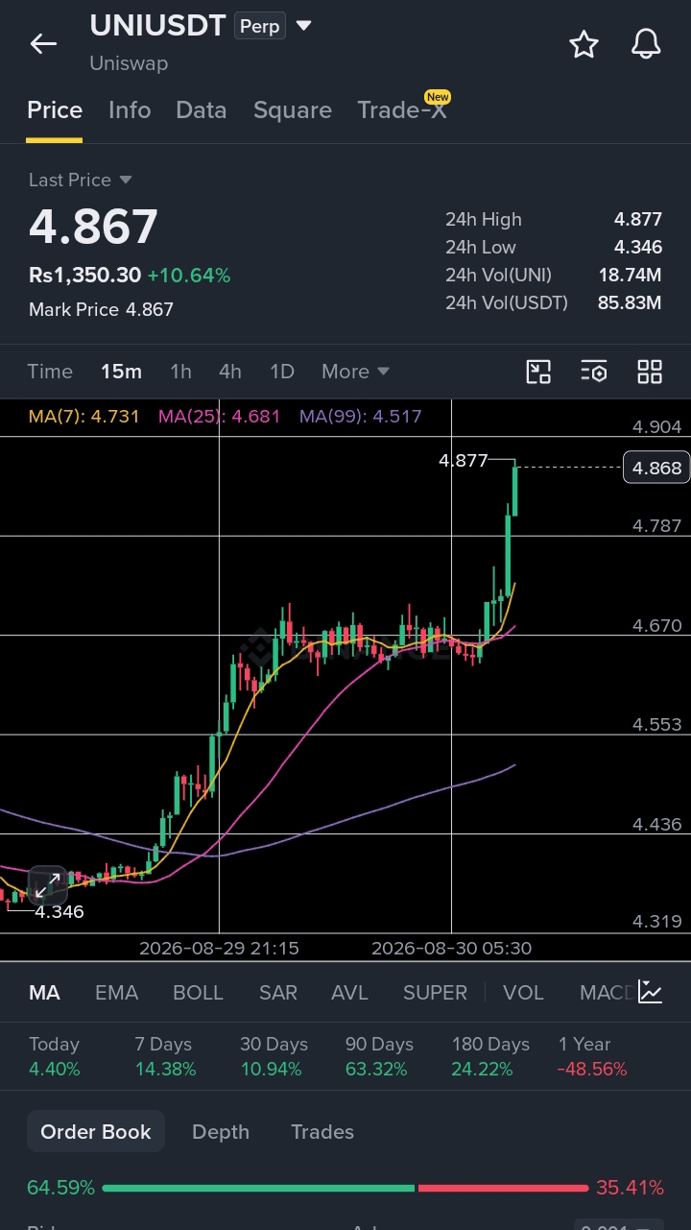This screenshot has width=691, height=1230.
Task: Tap the 4.346 low marker on chart
Action: point(60,911)
